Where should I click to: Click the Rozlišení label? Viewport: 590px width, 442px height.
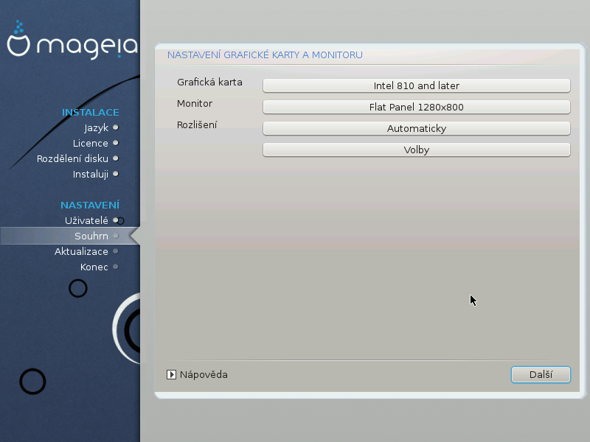click(x=197, y=124)
